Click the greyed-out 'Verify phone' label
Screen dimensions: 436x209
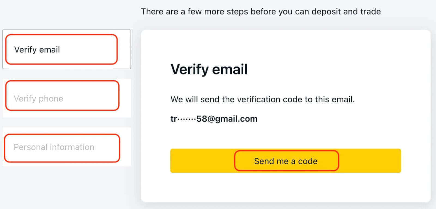[x=38, y=99]
